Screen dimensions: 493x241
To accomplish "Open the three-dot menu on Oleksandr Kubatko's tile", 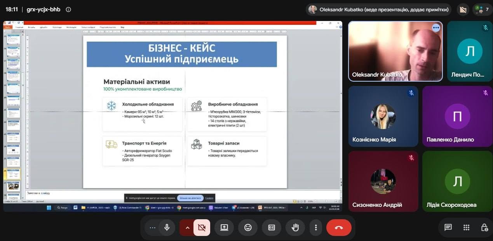I will [436, 28].
